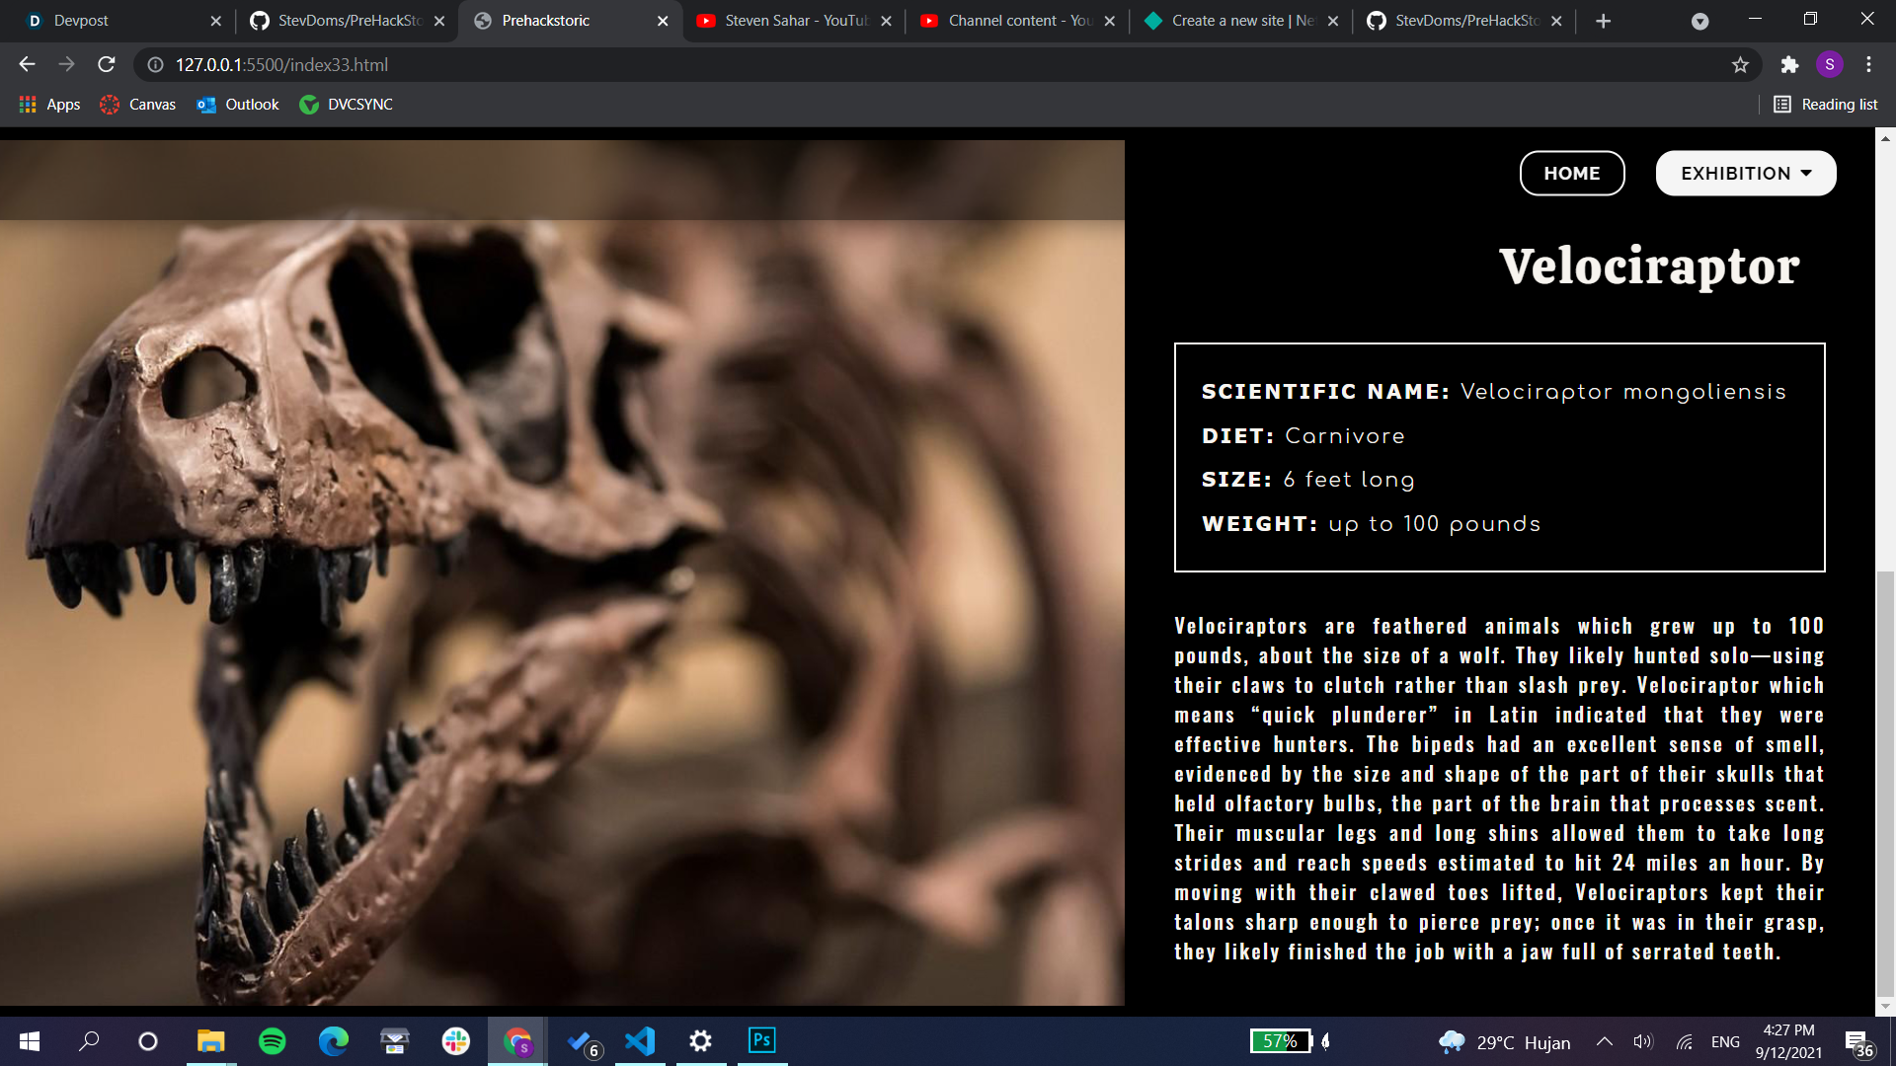1896x1066 pixels.
Task: Open the Extensions puzzle icon
Action: tap(1789, 64)
